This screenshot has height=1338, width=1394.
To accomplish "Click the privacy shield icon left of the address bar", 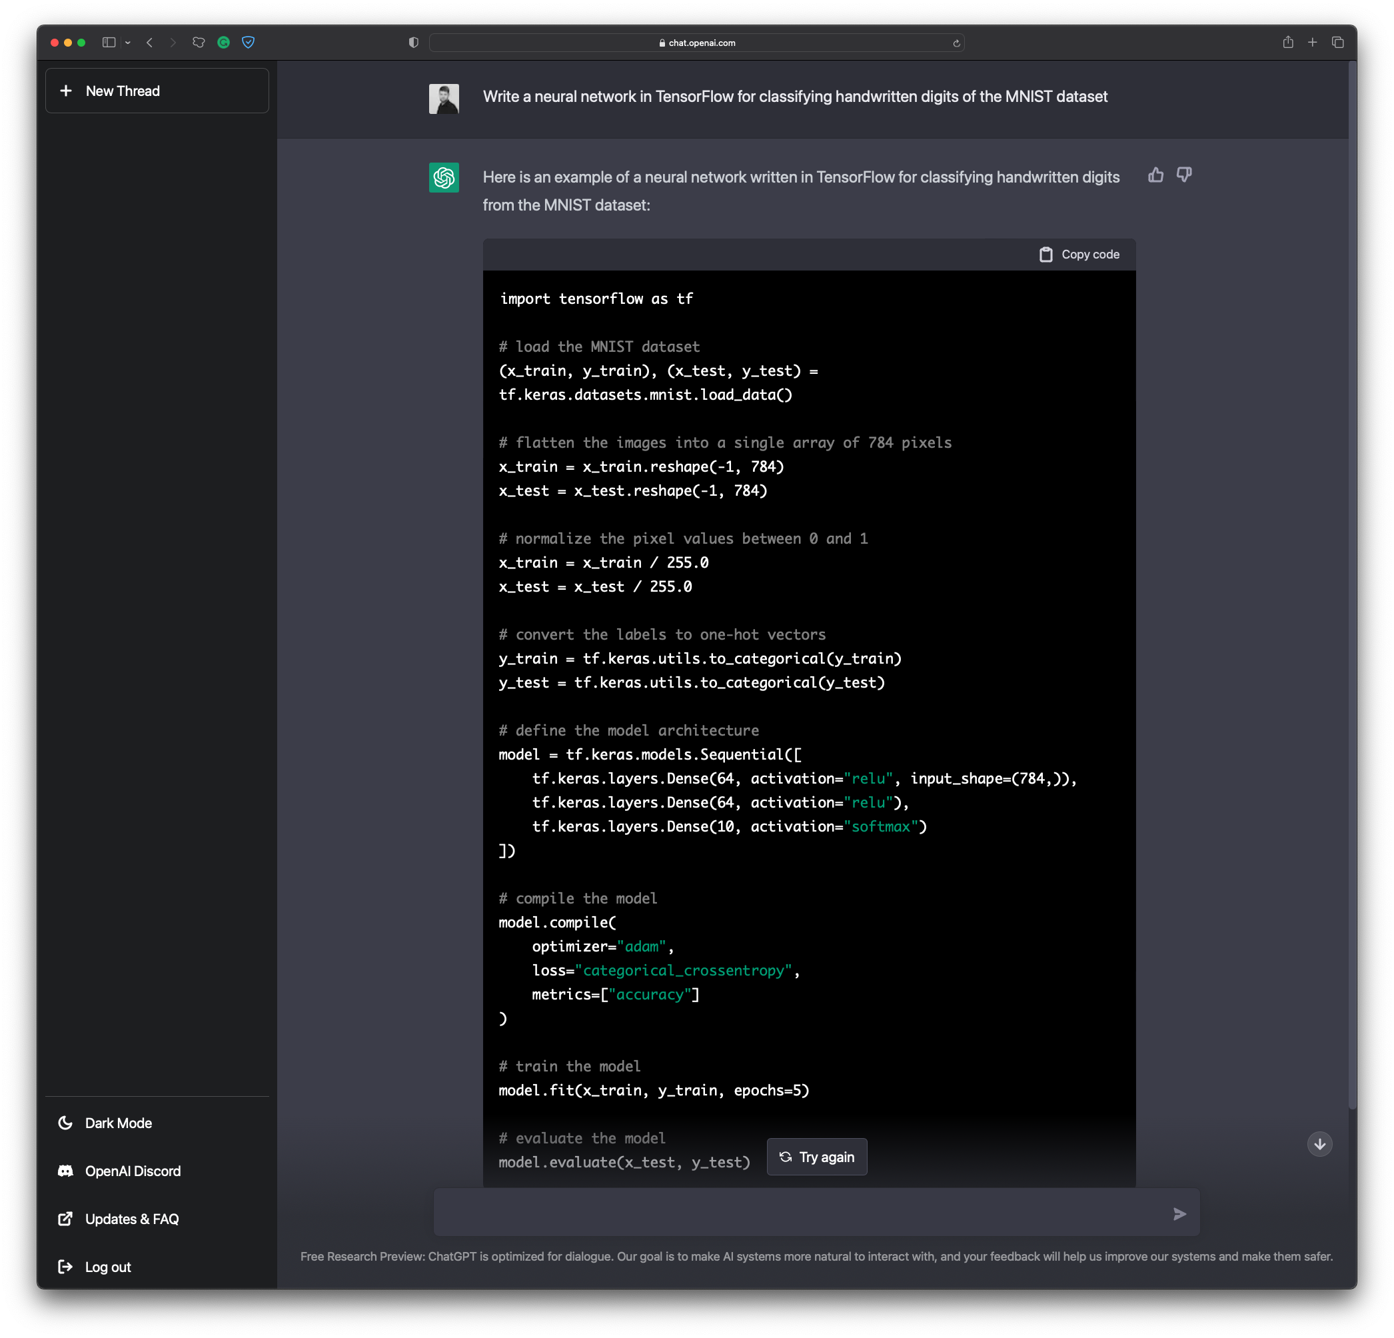I will (x=413, y=43).
